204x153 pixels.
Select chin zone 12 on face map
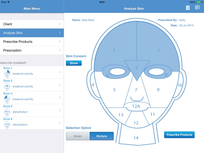pos(136,123)
